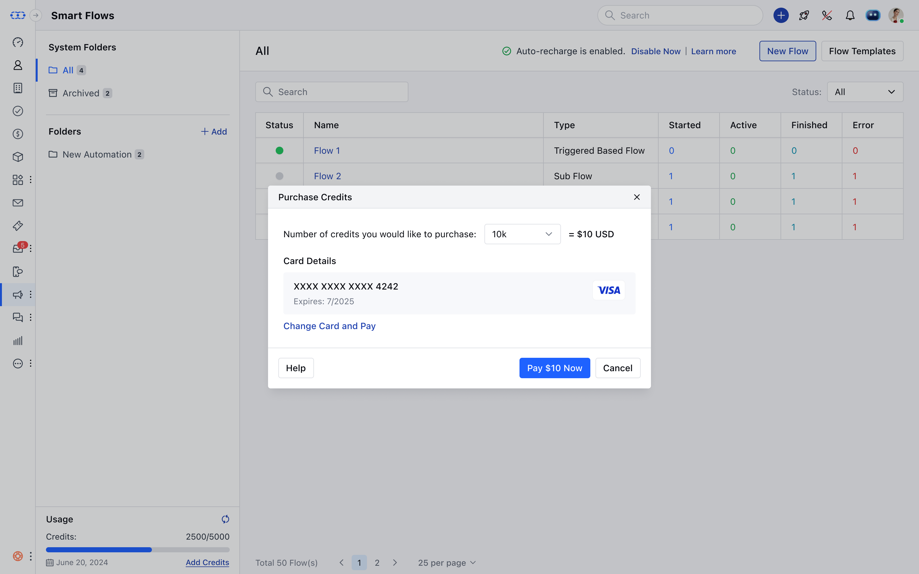Open the inbox icon showing 5 notifications

click(18, 249)
